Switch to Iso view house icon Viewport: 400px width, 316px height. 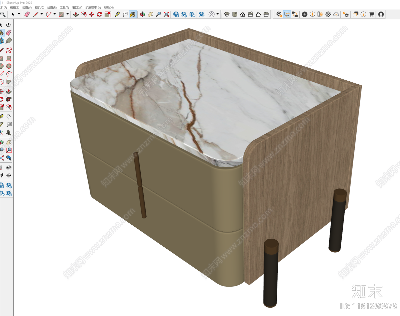point(227,14)
